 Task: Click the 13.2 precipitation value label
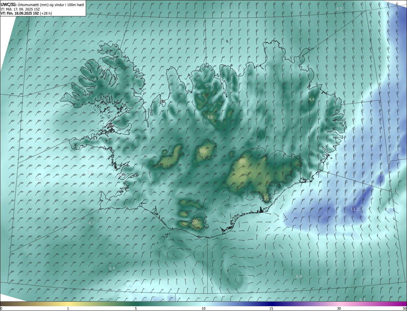(355, 209)
